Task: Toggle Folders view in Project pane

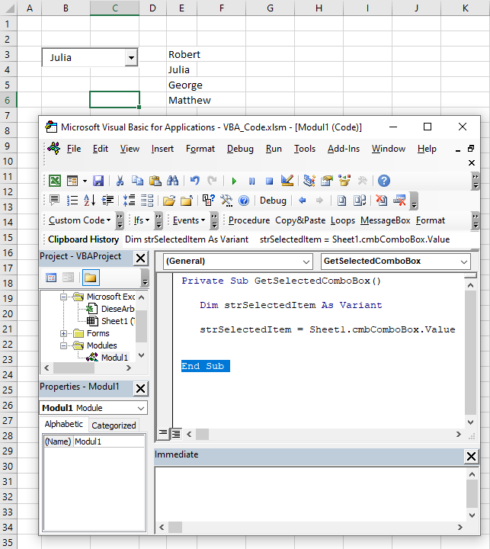Action: tap(91, 278)
